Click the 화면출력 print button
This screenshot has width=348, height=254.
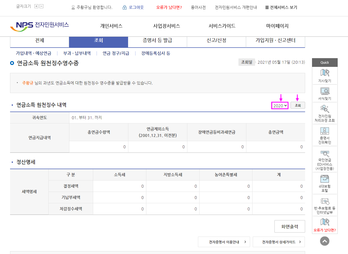290,227
